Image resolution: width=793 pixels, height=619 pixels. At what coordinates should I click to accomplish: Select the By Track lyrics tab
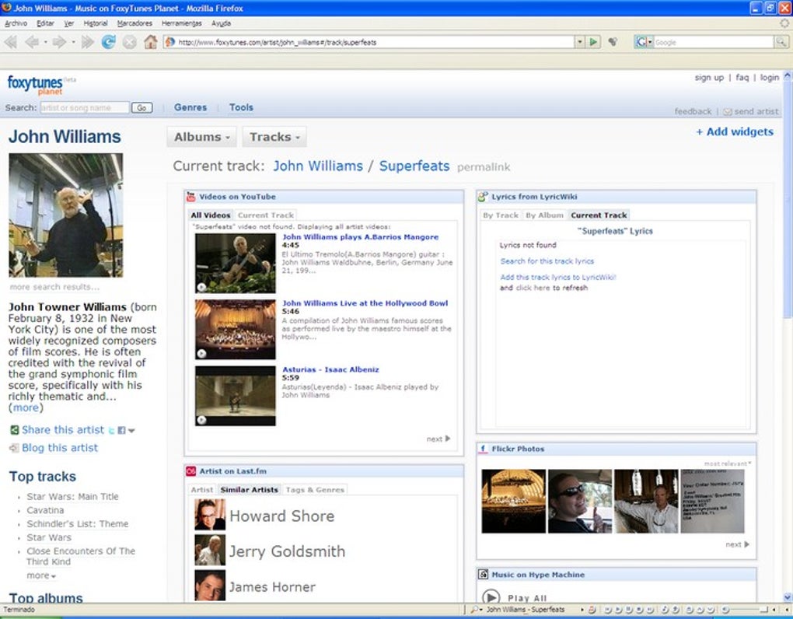(x=501, y=215)
